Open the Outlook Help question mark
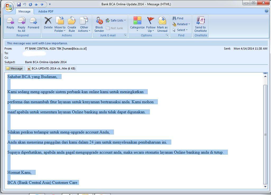 point(267,11)
